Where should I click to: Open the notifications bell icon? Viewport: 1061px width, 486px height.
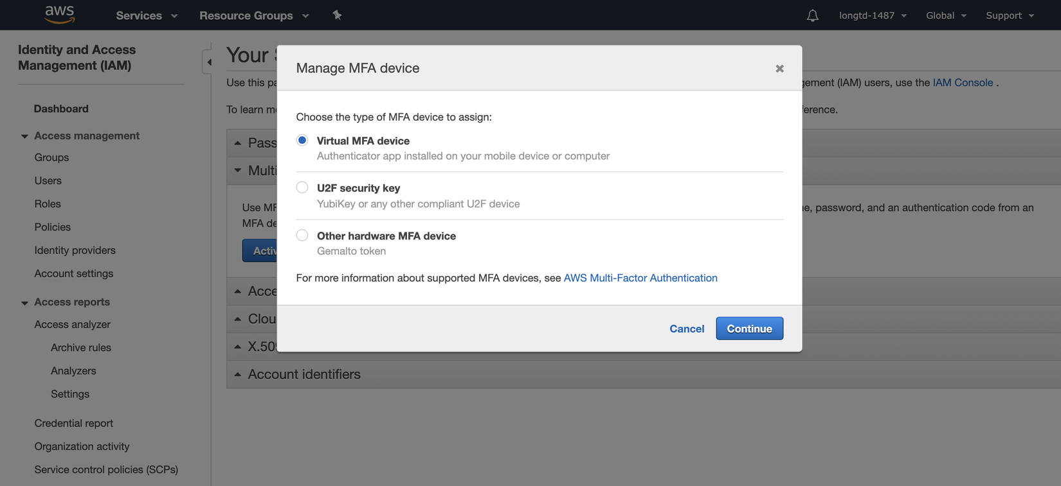pyautogui.click(x=812, y=15)
